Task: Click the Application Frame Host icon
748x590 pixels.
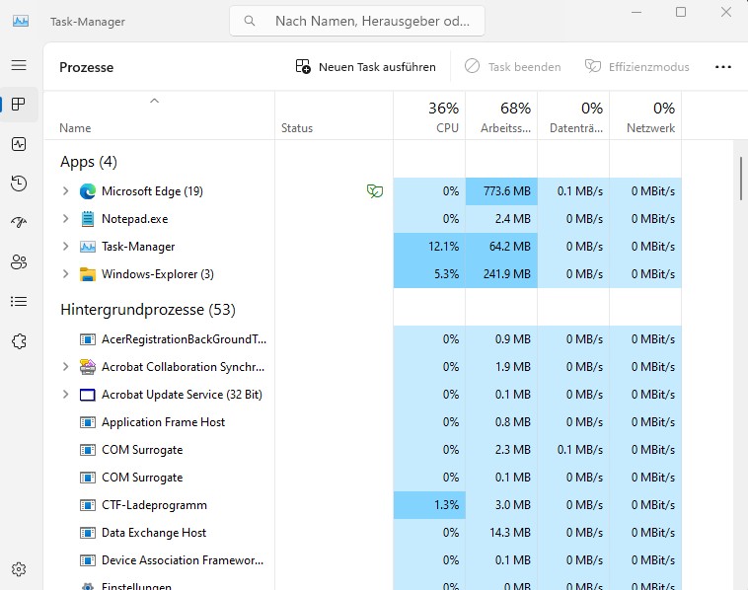Action: point(87,422)
